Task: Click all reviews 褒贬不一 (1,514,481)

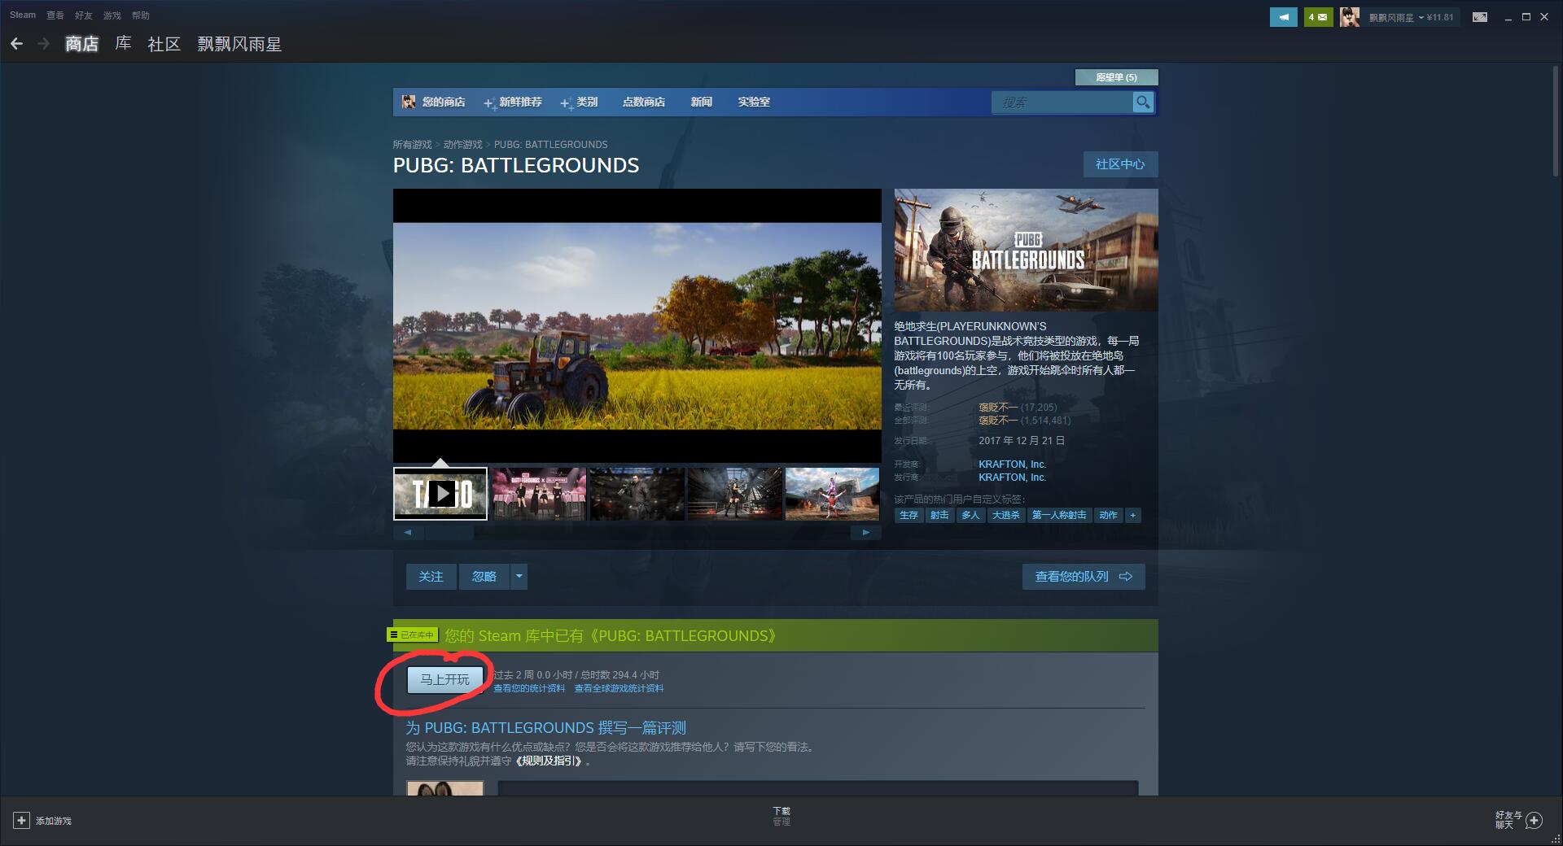Action: pyautogui.click(x=1024, y=421)
